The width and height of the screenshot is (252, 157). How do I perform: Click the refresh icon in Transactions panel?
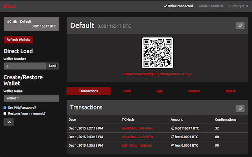tap(240, 108)
